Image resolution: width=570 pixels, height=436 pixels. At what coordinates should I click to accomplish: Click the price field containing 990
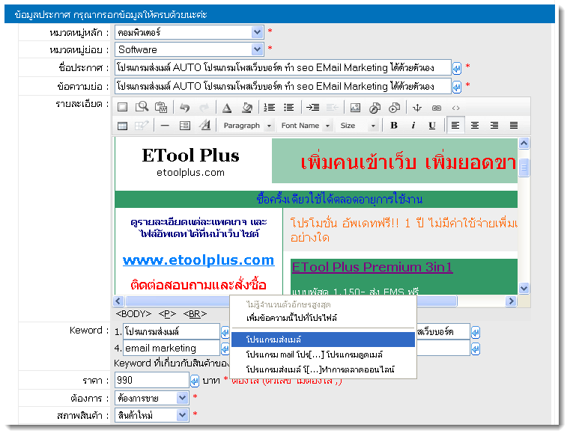tap(151, 380)
